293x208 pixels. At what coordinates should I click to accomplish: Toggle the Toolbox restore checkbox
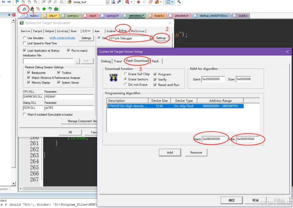point(59,72)
